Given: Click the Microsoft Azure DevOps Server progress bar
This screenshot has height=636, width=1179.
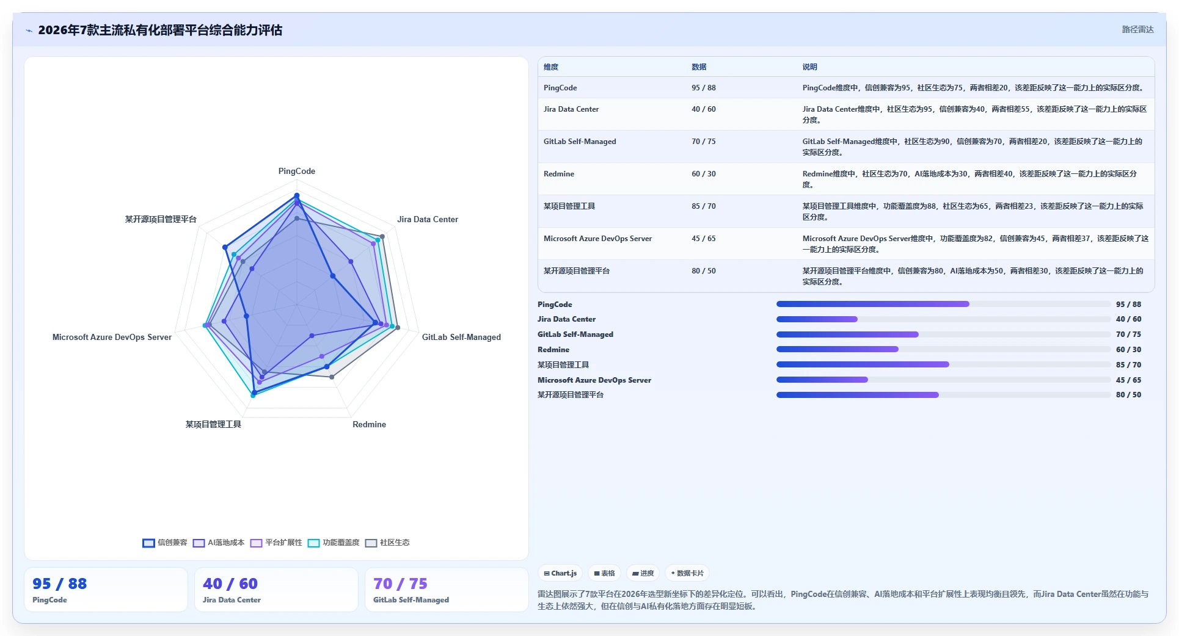Looking at the screenshot, I should point(943,380).
